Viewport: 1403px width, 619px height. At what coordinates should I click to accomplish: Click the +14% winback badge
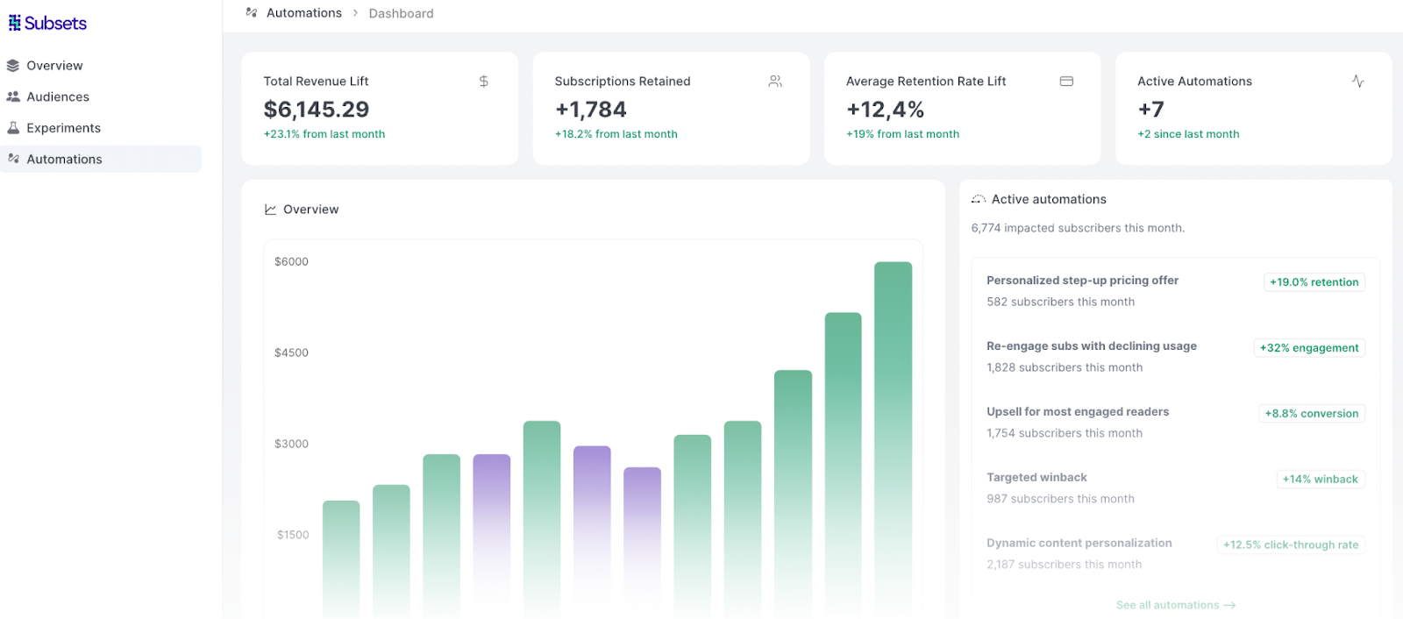pos(1320,480)
